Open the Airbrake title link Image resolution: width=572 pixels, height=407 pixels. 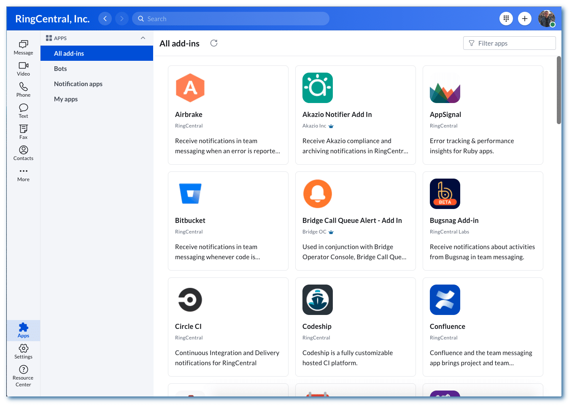coord(189,114)
